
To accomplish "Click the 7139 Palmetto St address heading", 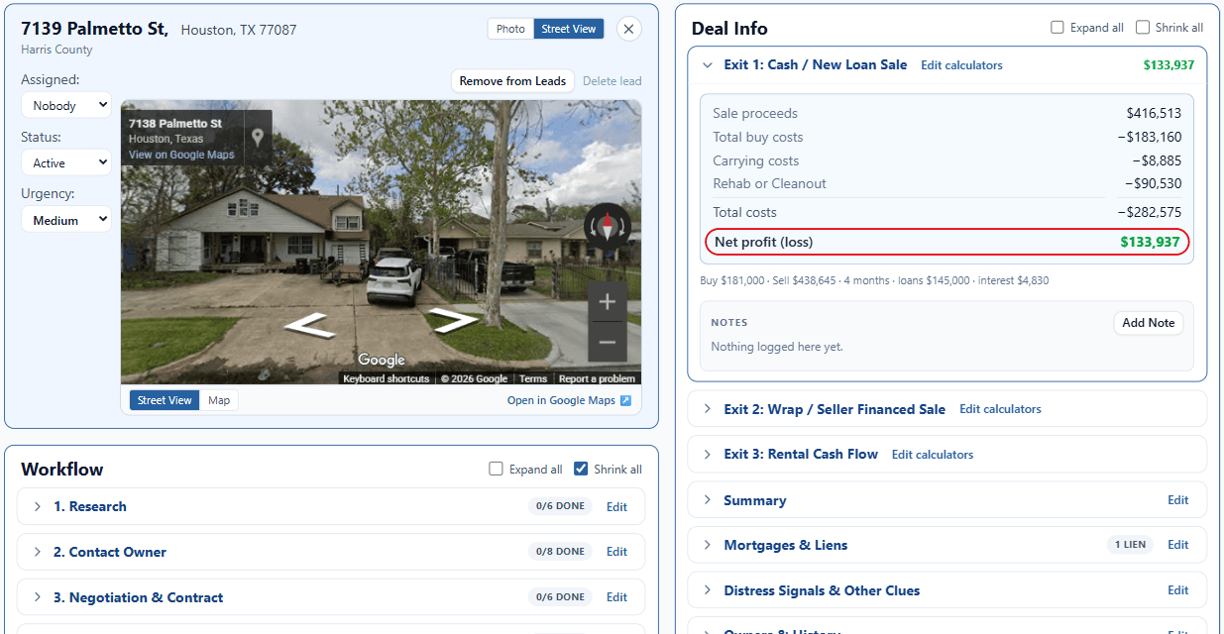I will (95, 29).
